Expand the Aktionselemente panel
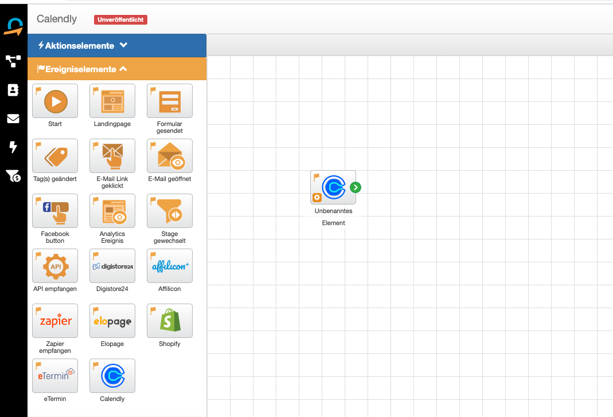 tap(117, 45)
